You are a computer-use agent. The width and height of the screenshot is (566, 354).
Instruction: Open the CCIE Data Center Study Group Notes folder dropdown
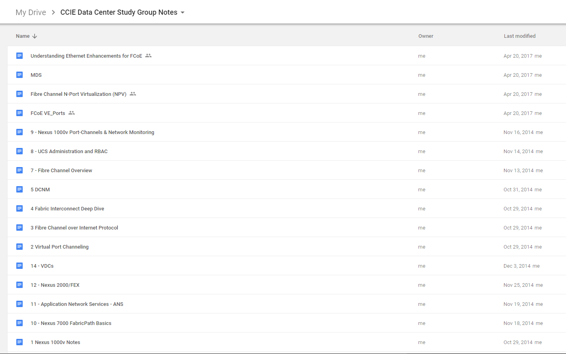click(183, 12)
